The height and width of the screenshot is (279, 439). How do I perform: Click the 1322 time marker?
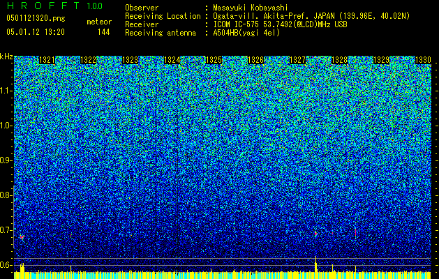click(x=89, y=60)
